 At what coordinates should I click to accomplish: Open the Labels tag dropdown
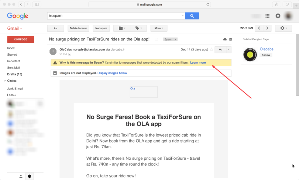click(x=138, y=28)
